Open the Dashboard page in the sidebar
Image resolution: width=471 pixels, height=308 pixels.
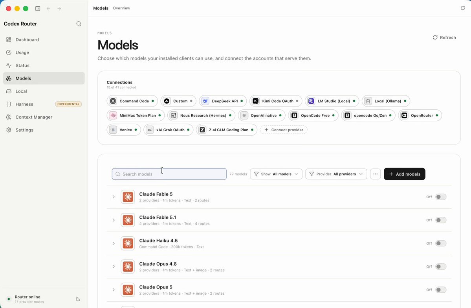click(x=44, y=40)
